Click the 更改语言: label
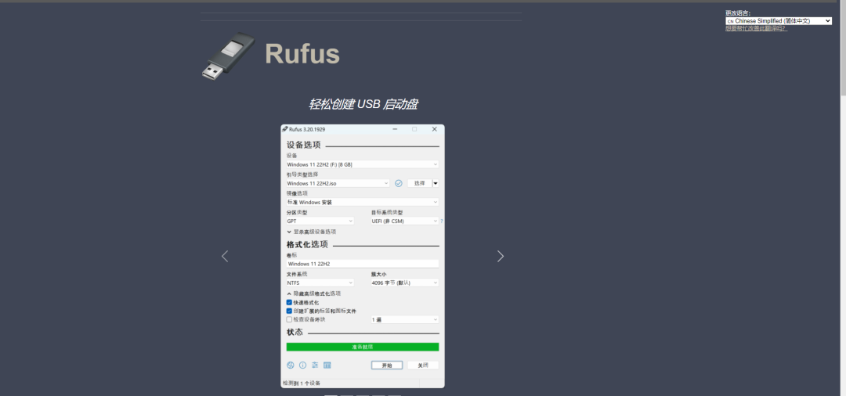This screenshot has width=846, height=396. [x=738, y=13]
